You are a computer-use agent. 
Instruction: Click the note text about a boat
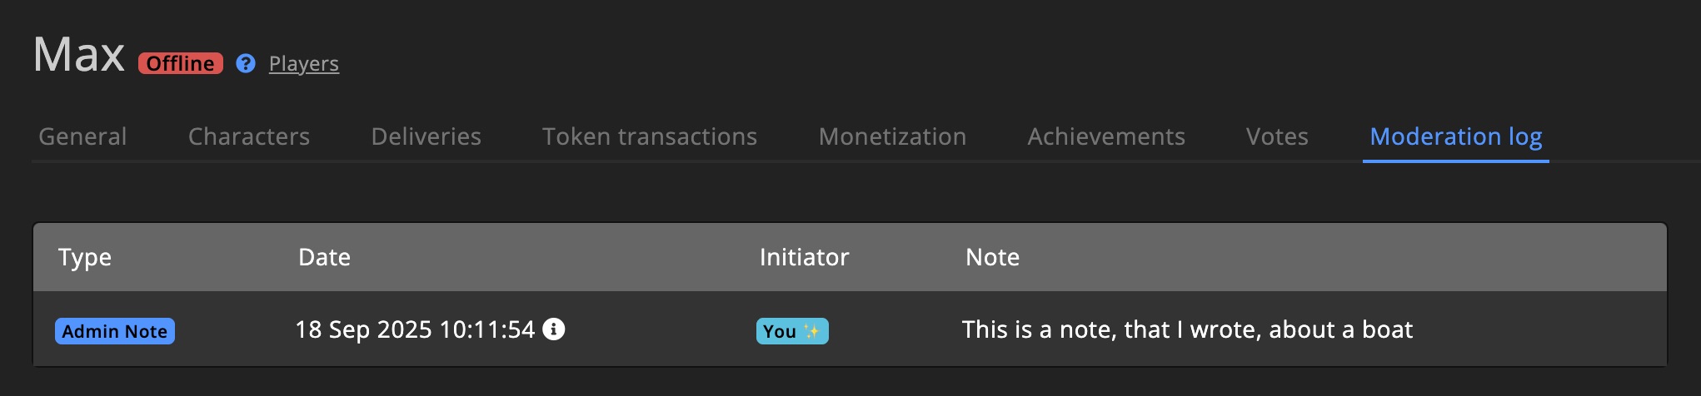click(1187, 329)
